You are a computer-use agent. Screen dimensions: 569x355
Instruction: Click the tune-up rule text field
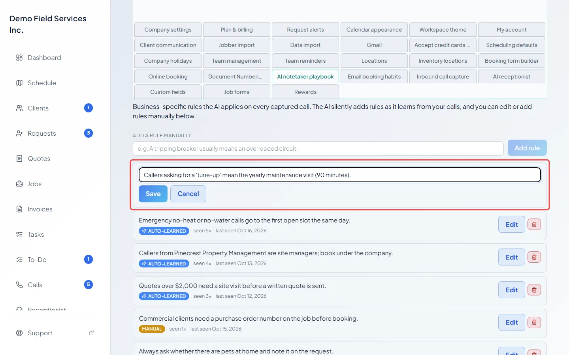point(340,175)
